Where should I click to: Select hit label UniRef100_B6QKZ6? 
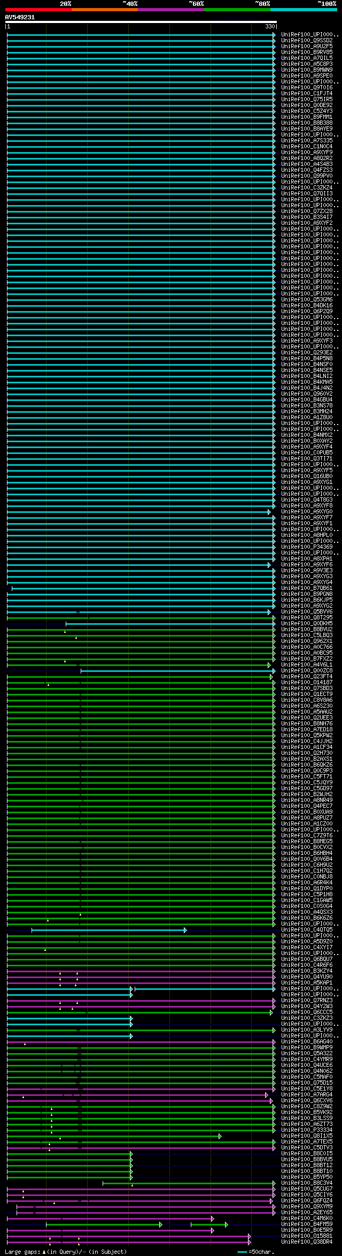pyautogui.click(x=307, y=765)
